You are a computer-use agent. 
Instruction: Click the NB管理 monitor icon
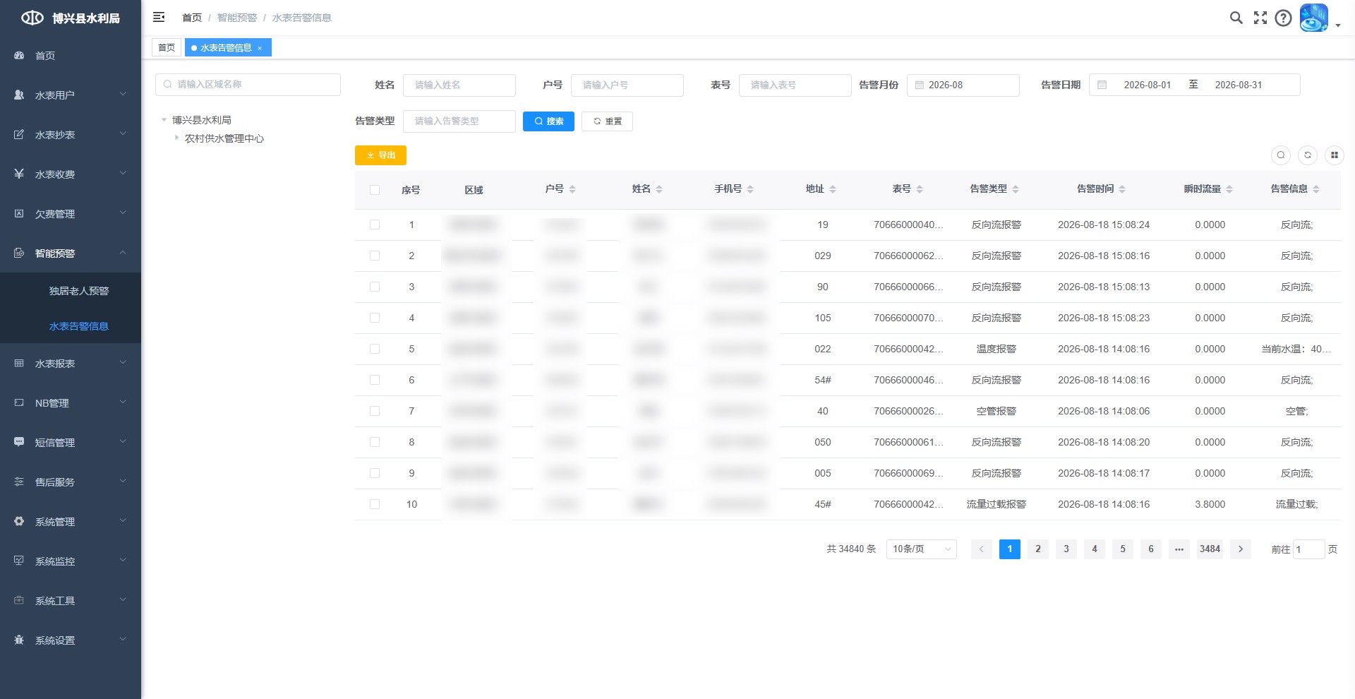[x=19, y=402]
